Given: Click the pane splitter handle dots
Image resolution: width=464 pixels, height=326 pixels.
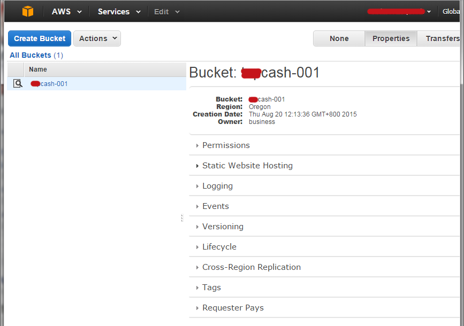Looking at the screenshot, I should pos(182,218).
